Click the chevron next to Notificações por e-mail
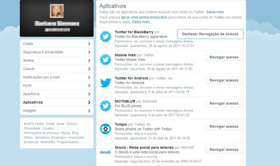Screen dimensions: 280x166 pos(89,77)
